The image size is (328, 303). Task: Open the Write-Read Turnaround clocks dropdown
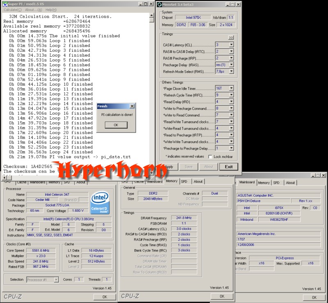click(x=231, y=128)
